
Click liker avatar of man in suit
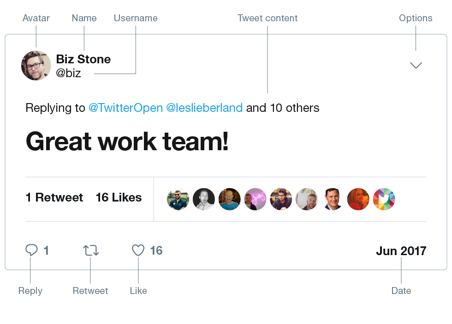333,199
